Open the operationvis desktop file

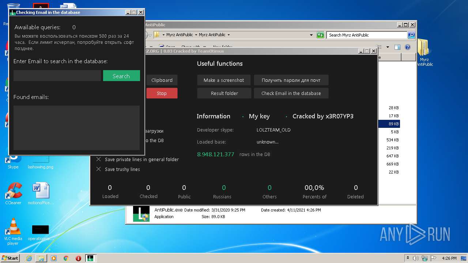pos(41,233)
